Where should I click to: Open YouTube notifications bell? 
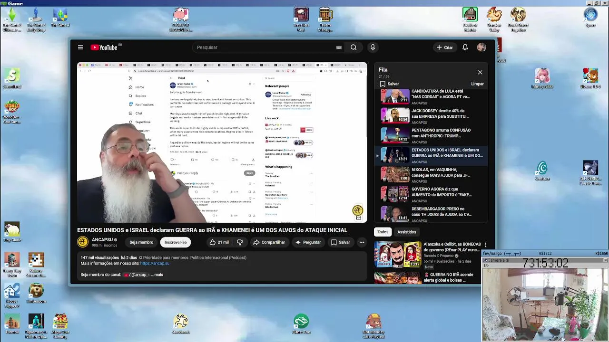click(x=465, y=47)
